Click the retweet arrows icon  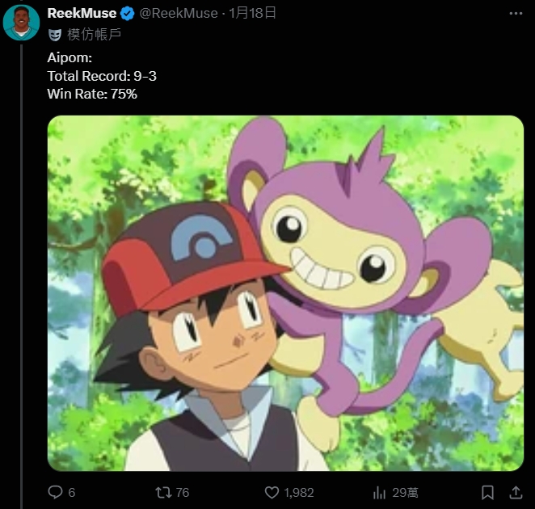tap(162, 492)
